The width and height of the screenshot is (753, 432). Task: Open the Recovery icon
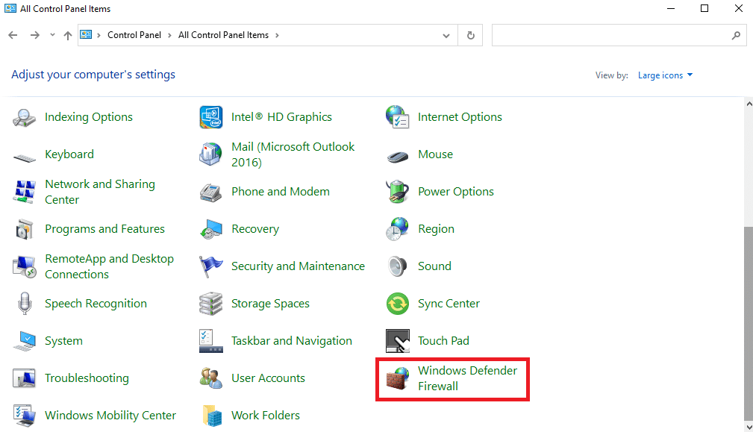210,229
